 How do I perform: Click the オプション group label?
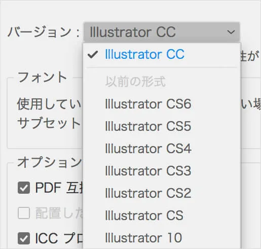pyautogui.click(x=50, y=162)
